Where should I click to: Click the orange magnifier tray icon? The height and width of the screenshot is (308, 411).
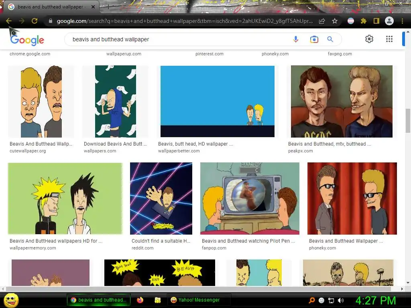tap(311, 300)
